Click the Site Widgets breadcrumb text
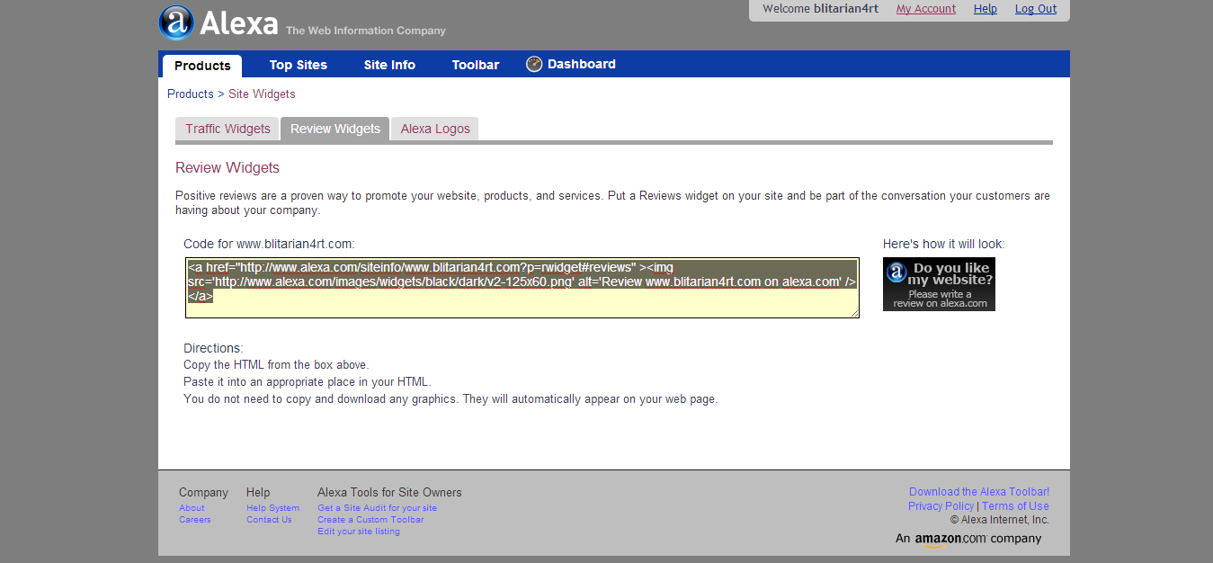Image resolution: width=1213 pixels, height=563 pixels. pyautogui.click(x=262, y=94)
